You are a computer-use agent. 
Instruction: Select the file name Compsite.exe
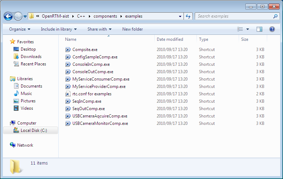(85, 50)
